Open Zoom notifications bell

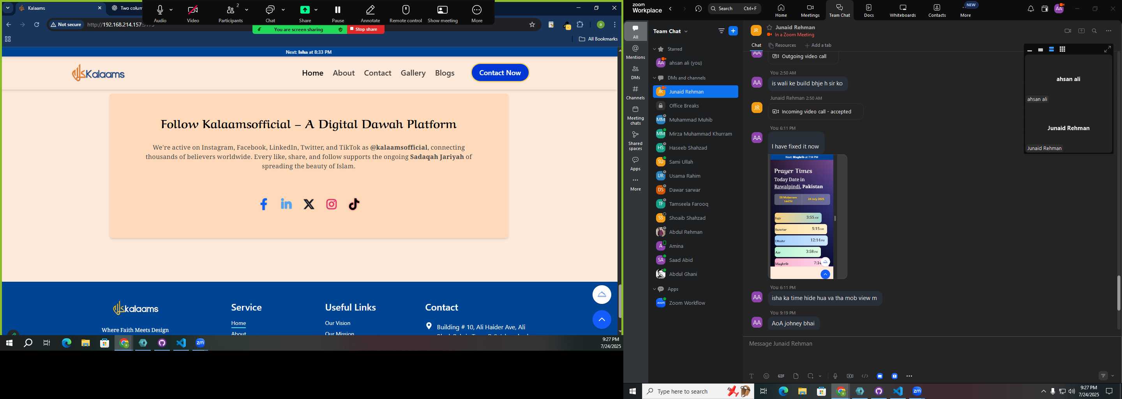point(1030,9)
